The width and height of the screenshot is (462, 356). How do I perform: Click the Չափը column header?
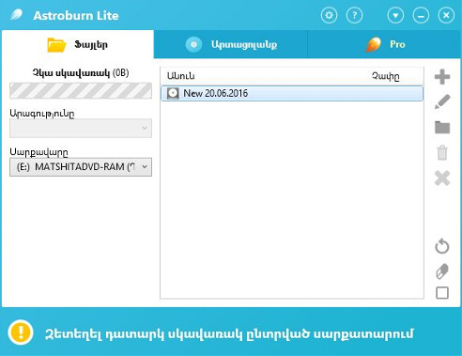coord(386,76)
